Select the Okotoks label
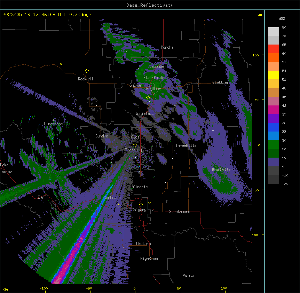The image size is (300, 293). point(143,244)
